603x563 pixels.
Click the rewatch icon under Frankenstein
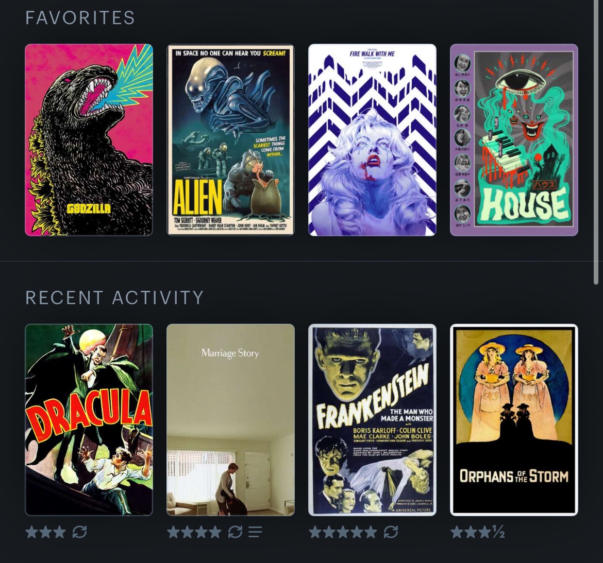[391, 532]
